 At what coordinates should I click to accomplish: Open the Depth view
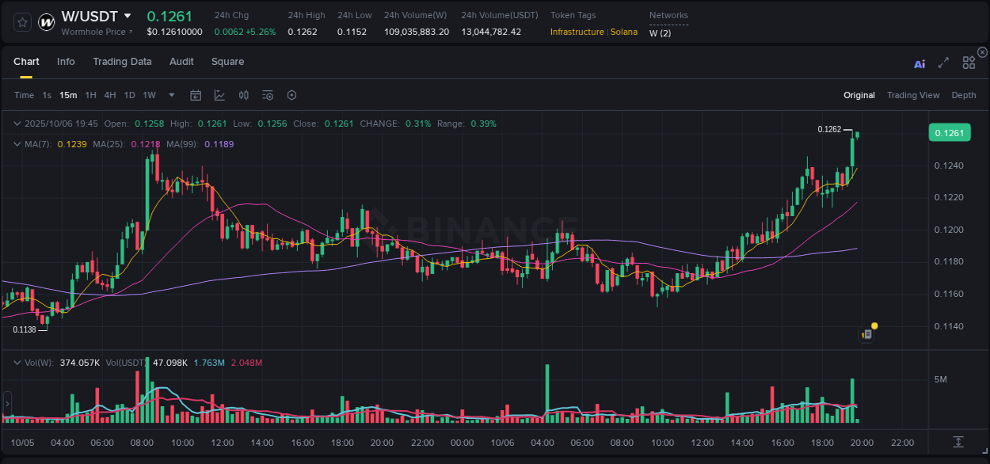[963, 94]
